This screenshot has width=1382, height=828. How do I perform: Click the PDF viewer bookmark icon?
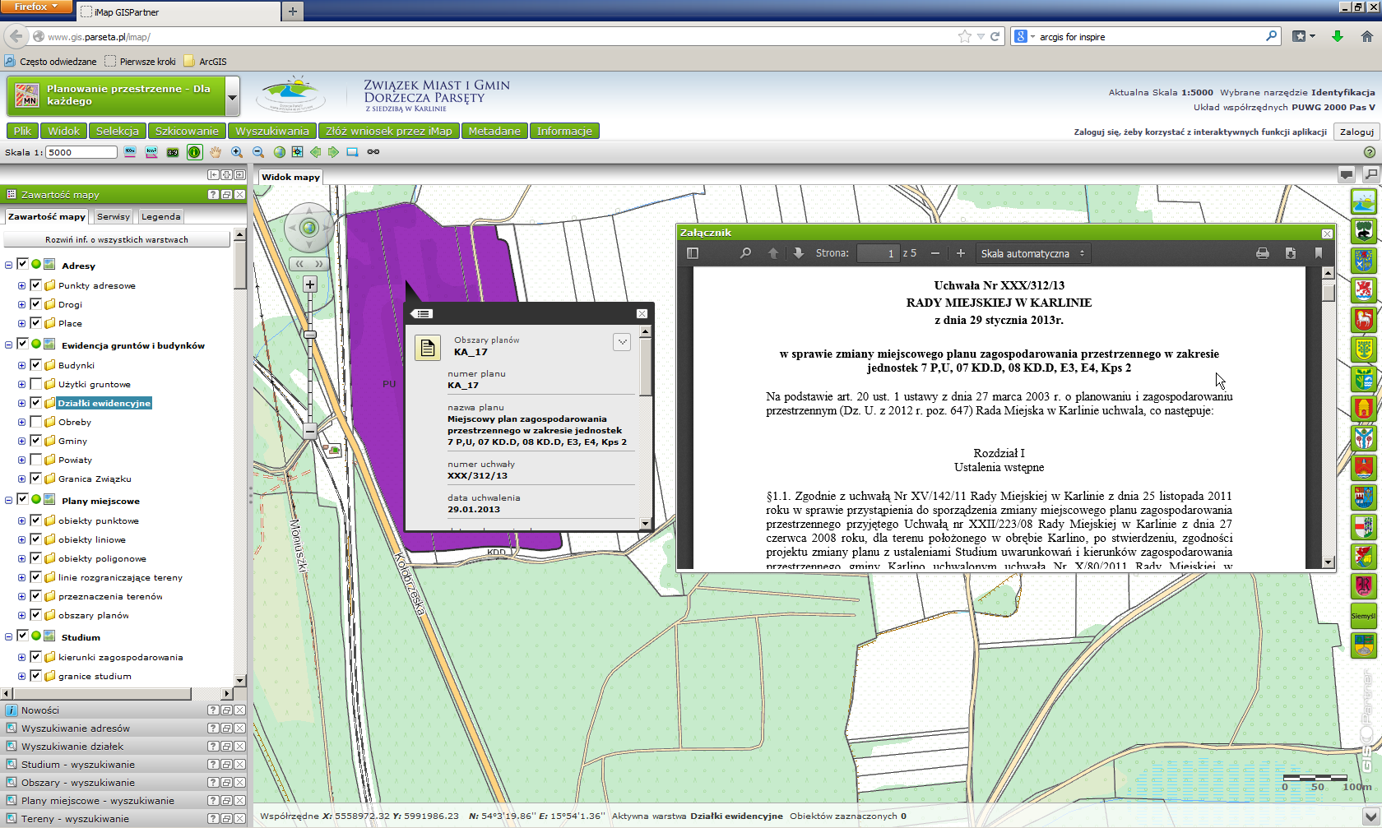tap(1319, 253)
